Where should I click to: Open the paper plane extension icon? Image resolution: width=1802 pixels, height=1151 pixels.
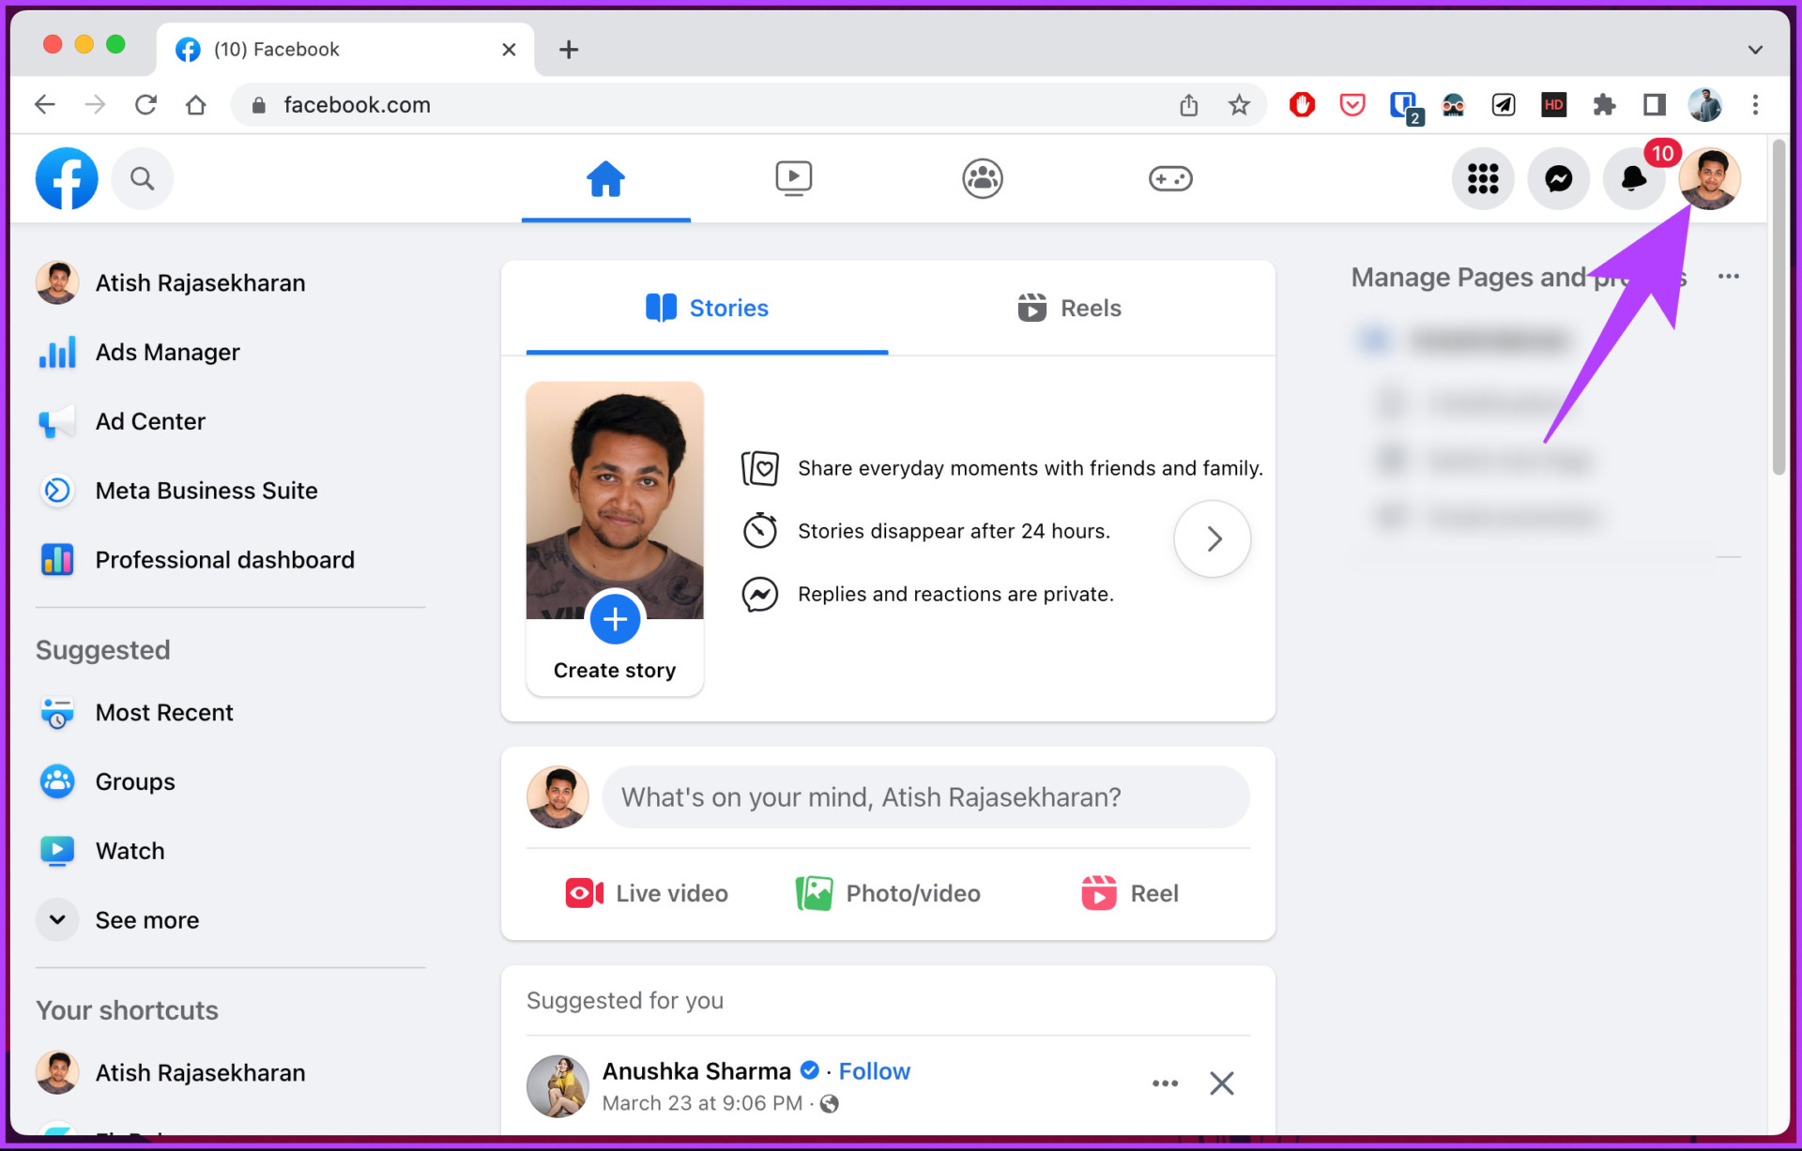pyautogui.click(x=1504, y=104)
